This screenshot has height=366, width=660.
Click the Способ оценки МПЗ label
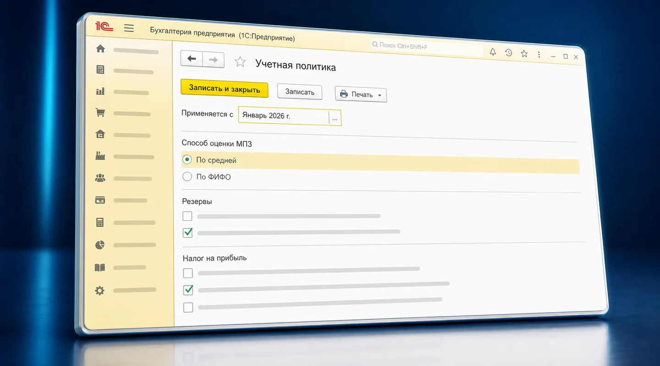coord(217,144)
